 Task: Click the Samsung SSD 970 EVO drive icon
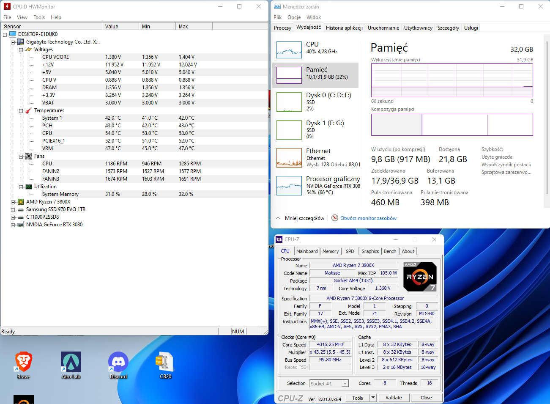(x=21, y=209)
